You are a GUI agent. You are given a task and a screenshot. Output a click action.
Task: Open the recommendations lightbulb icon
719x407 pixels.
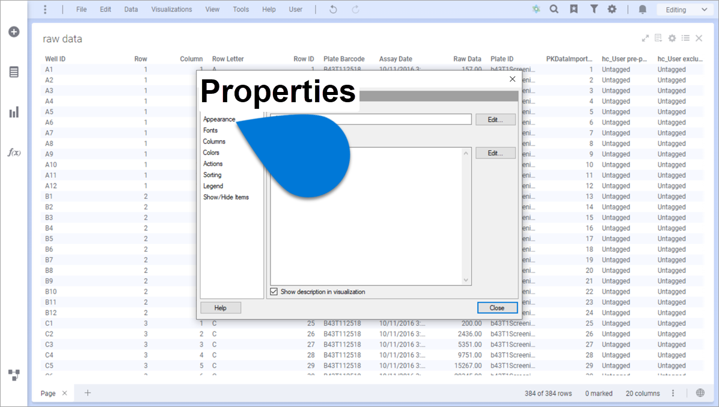[536, 9]
